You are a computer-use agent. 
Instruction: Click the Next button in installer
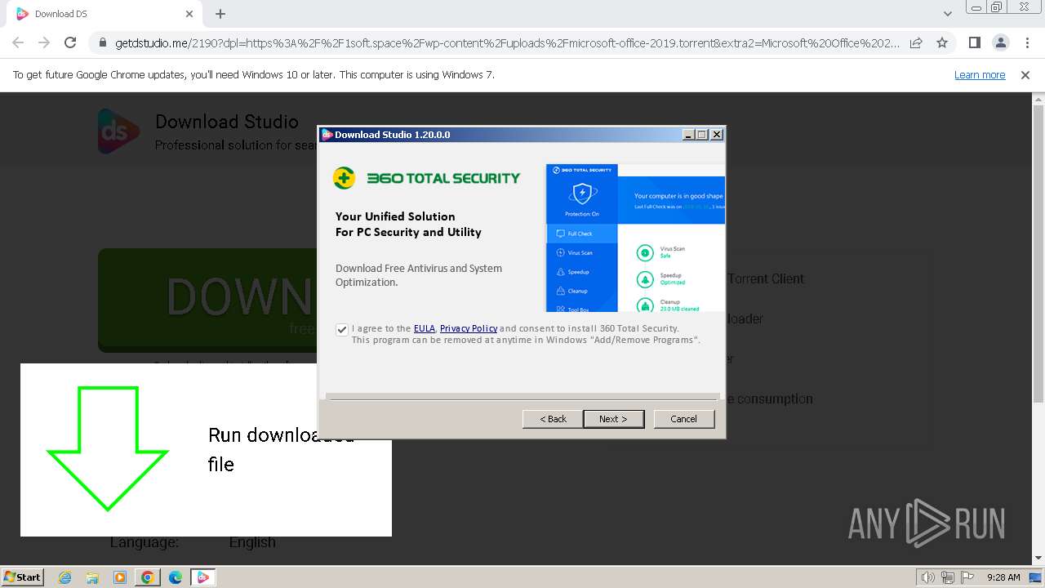click(x=613, y=419)
